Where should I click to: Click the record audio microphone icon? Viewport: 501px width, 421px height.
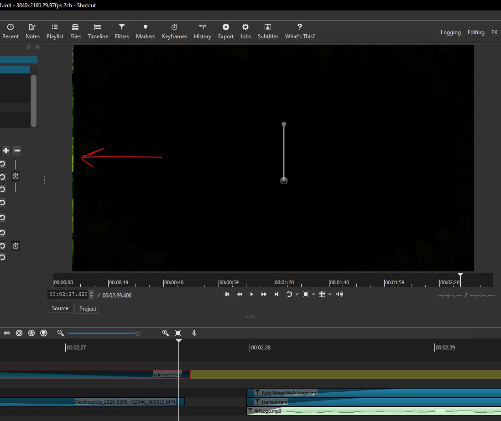coord(194,333)
